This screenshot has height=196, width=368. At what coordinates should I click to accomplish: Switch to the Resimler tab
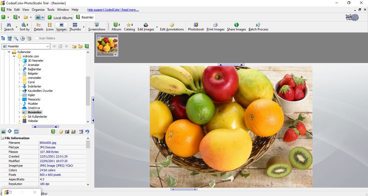85,17
